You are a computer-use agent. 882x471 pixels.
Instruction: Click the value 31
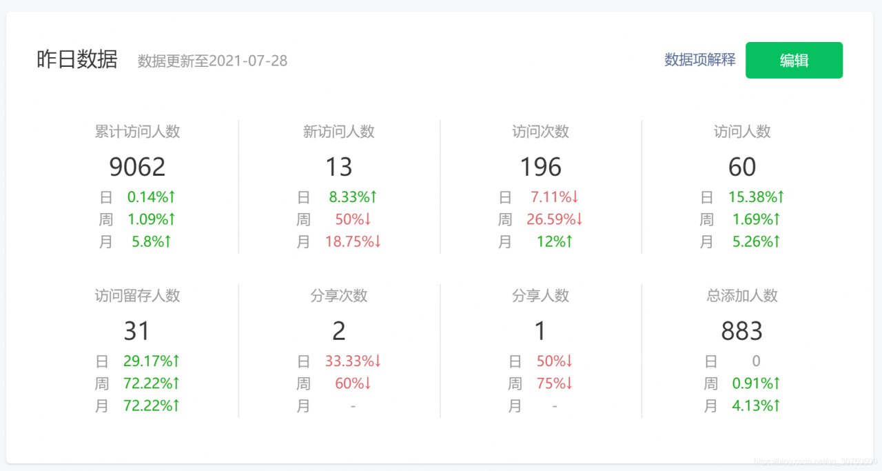point(137,331)
